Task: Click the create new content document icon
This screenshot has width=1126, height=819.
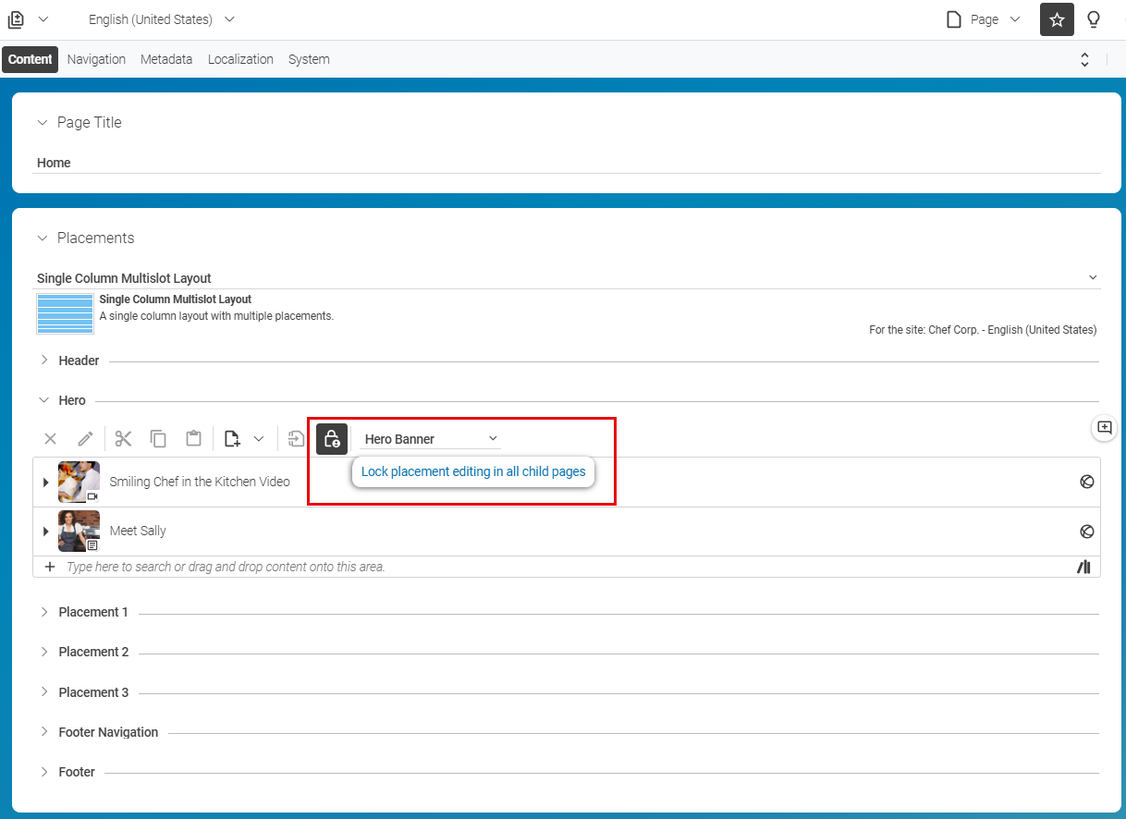Action: click(232, 439)
